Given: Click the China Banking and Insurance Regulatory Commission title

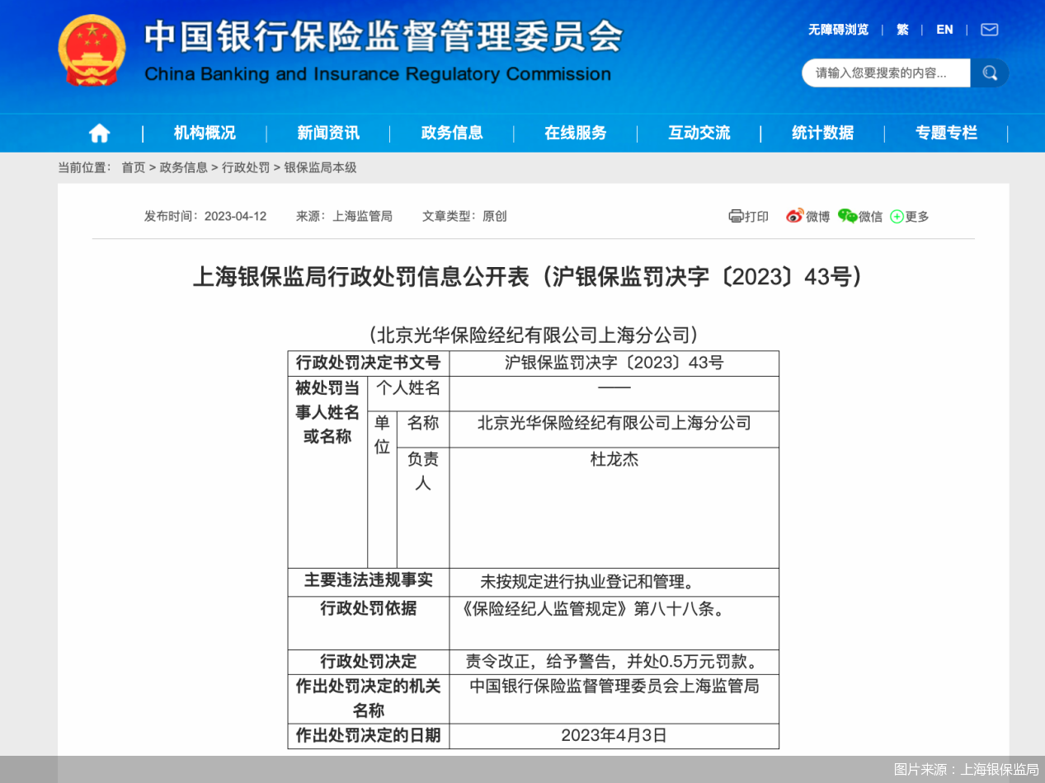Looking at the screenshot, I should [378, 74].
